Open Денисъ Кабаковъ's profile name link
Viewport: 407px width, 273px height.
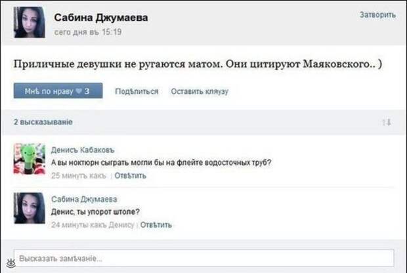point(83,150)
